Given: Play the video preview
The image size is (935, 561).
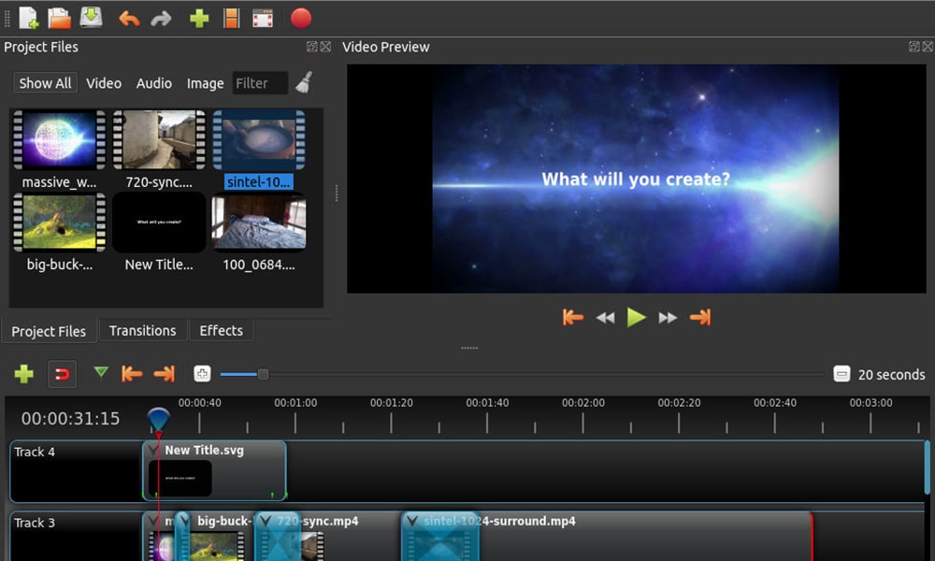Looking at the screenshot, I should pos(636,317).
